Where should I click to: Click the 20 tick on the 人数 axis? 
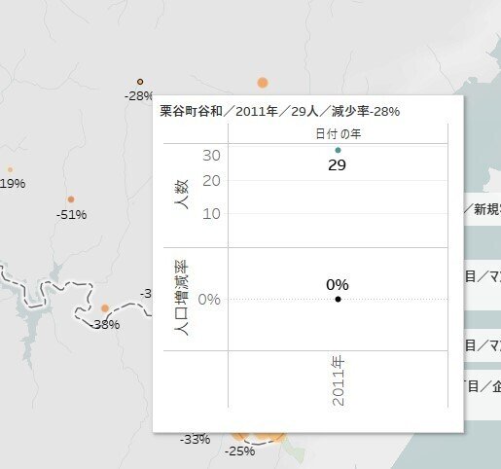pyautogui.click(x=211, y=181)
